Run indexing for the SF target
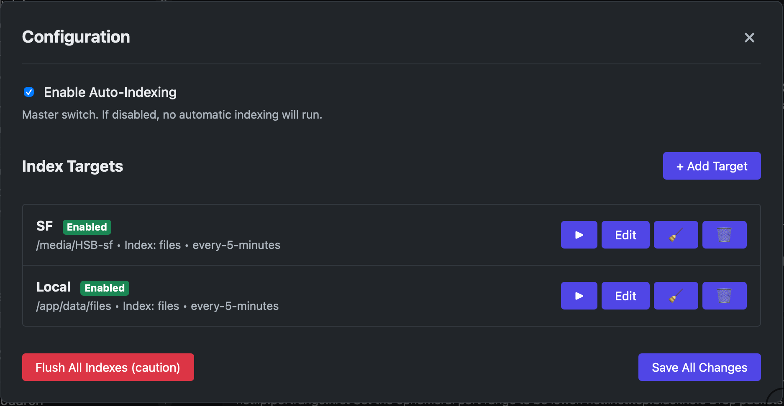784x406 pixels. (x=579, y=235)
